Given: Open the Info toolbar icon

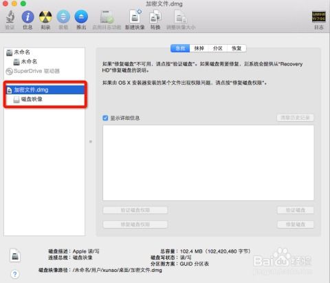Looking at the screenshot, I should (x=27, y=17).
